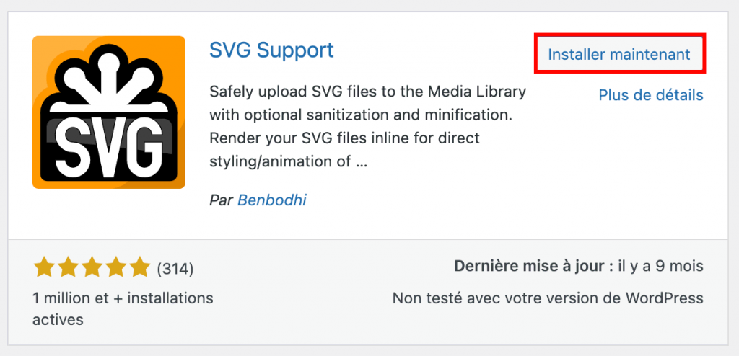Click the fourth rating star
The image size is (739, 356).
tap(115, 268)
